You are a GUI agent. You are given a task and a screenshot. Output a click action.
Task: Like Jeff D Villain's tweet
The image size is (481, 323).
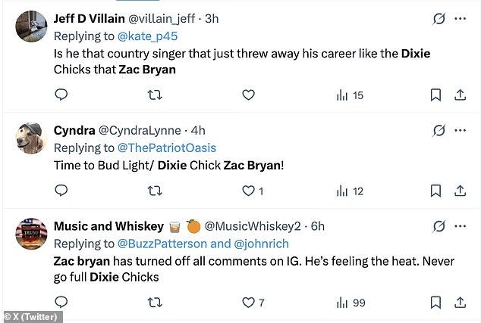[x=247, y=95]
